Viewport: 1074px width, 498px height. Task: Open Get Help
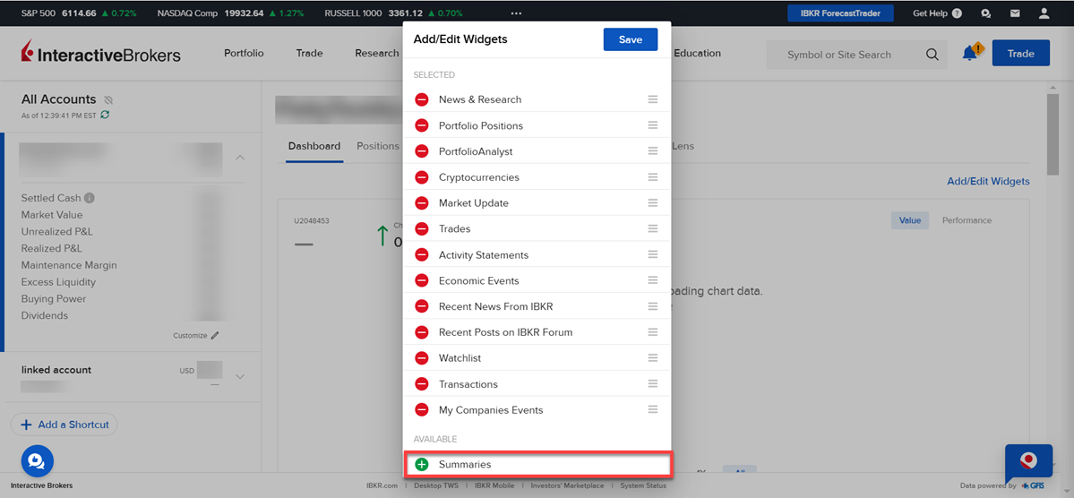937,13
